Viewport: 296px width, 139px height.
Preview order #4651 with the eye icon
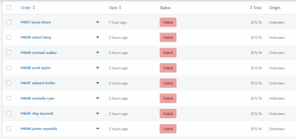[x=98, y=22]
